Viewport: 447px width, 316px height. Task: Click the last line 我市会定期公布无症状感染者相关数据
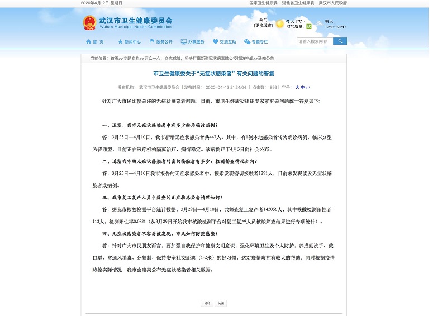click(x=153, y=270)
